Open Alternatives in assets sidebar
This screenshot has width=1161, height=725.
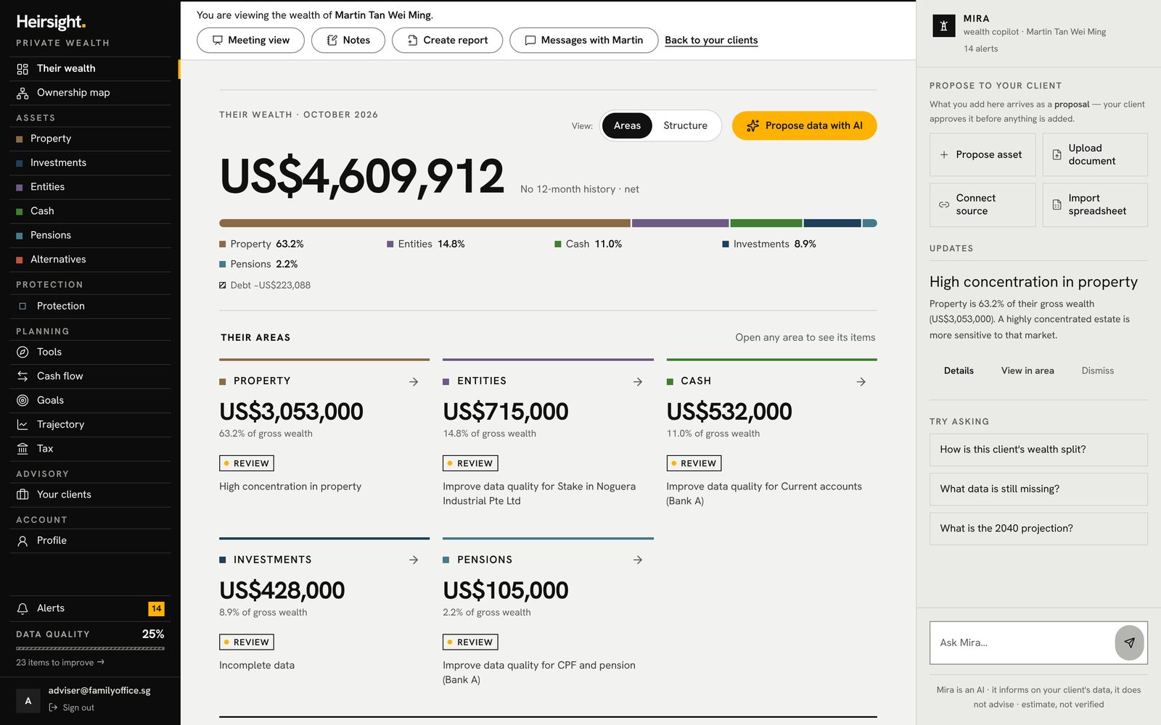point(90,260)
